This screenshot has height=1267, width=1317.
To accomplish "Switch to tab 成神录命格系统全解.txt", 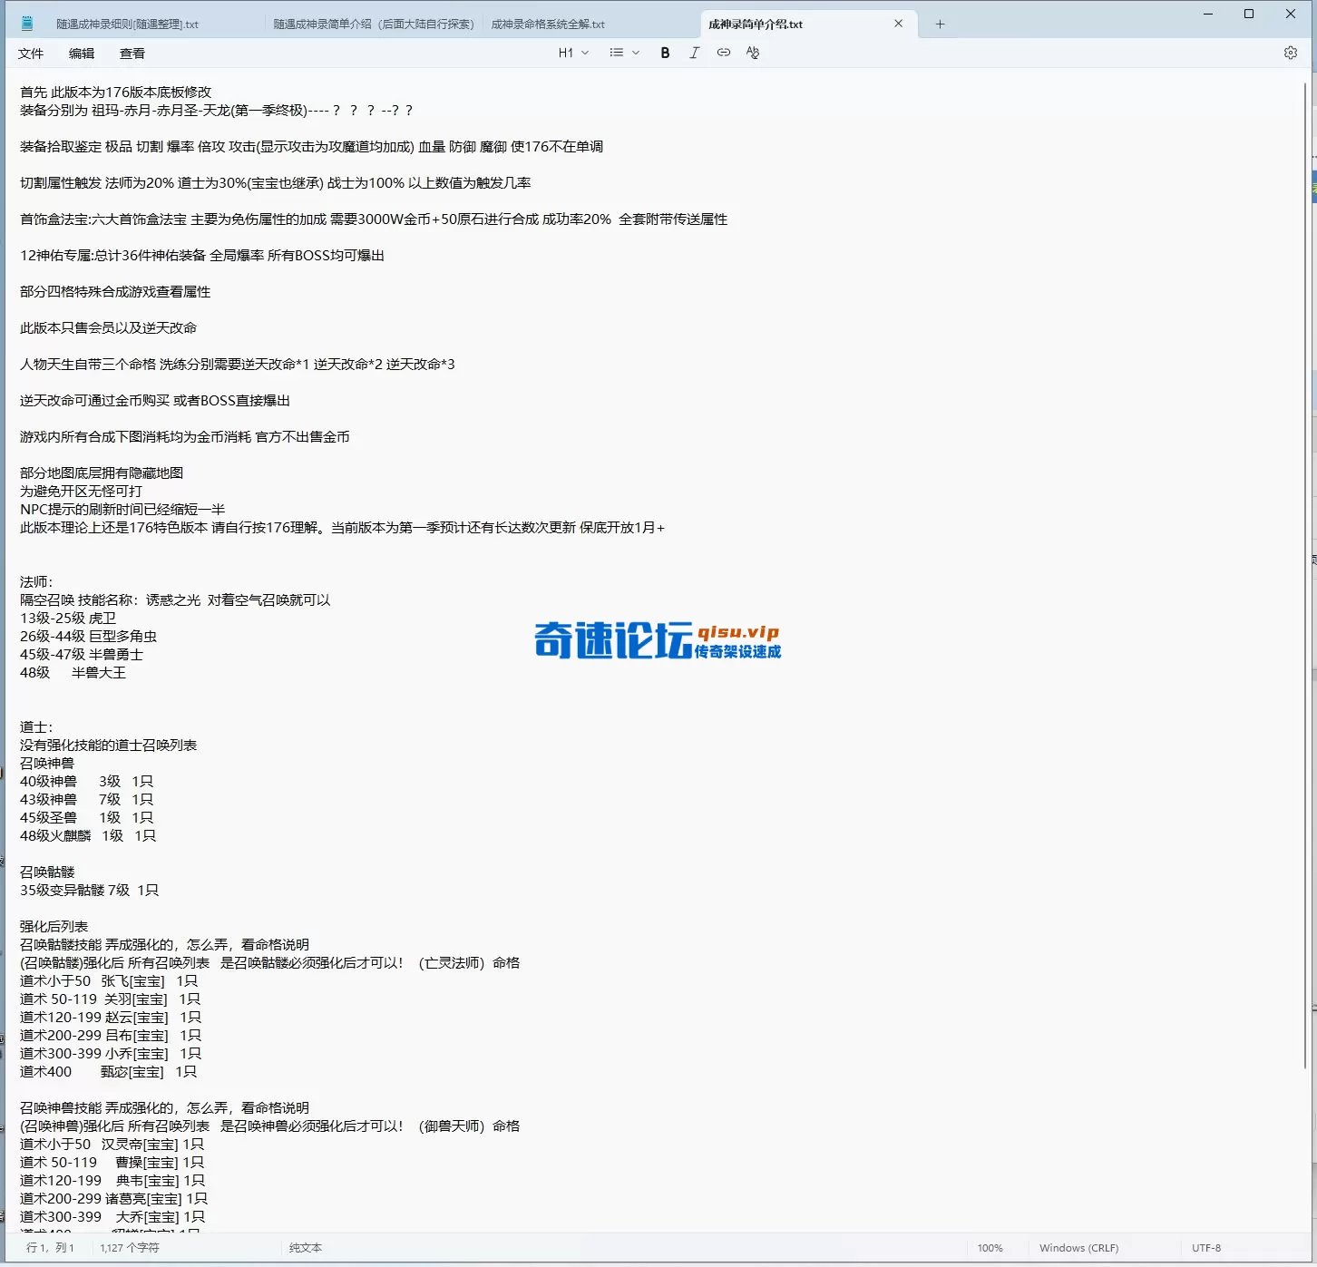I will [x=548, y=24].
